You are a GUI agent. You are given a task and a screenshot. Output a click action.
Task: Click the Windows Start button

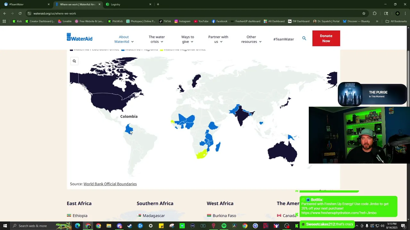(5, 226)
